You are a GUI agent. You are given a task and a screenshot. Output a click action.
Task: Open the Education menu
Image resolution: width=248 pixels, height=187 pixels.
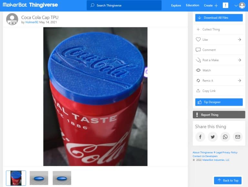(x=192, y=5)
